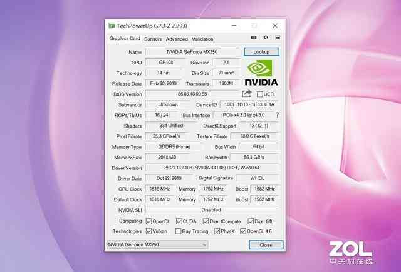Open the Validation tab
Viewport: 401px width, 272px height.
tap(202, 39)
